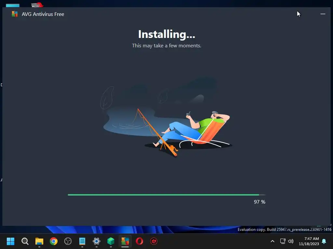Open the Notepad taskbar icon
This screenshot has height=249, width=333.
tap(82, 241)
